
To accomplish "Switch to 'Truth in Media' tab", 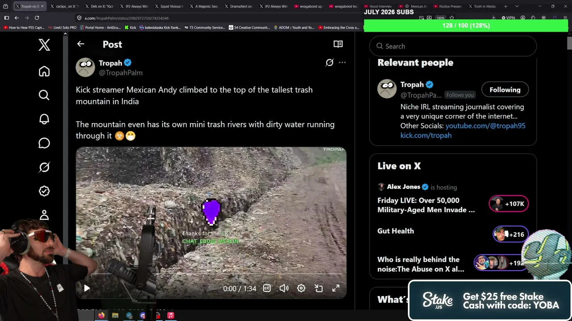I will (482, 6).
